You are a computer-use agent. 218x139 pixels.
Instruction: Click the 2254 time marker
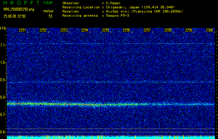click(x=85, y=30)
